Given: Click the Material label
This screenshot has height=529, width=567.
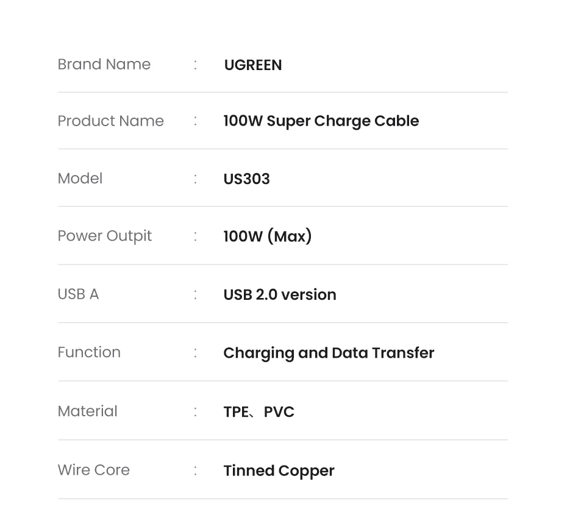Looking at the screenshot, I should pos(87,411).
